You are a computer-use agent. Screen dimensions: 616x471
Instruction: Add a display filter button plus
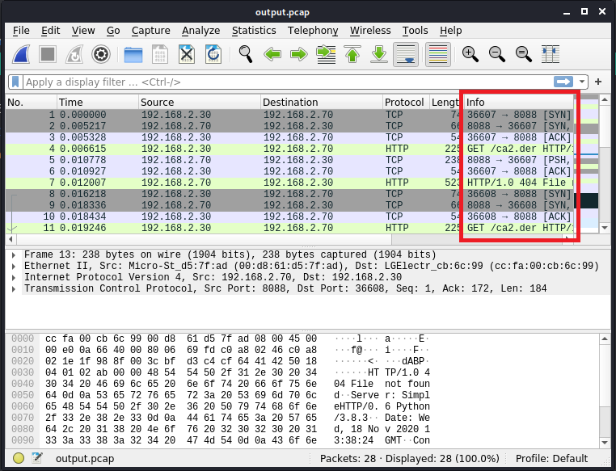click(598, 82)
